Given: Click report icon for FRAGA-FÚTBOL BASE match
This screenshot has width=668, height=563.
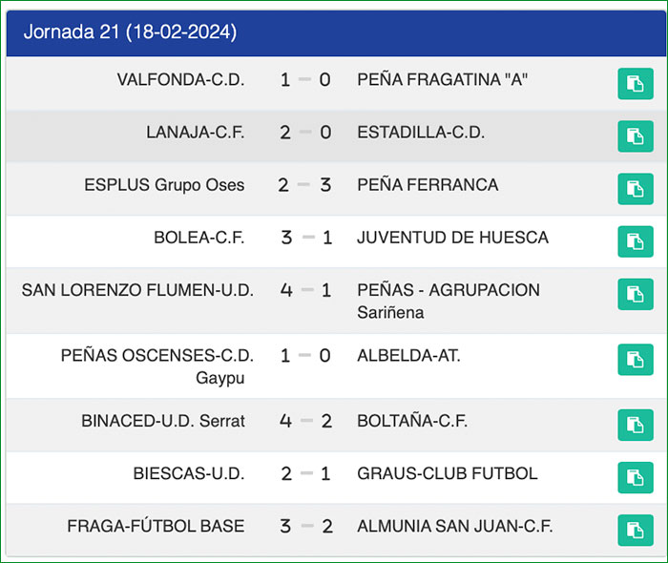Looking at the screenshot, I should [x=635, y=530].
